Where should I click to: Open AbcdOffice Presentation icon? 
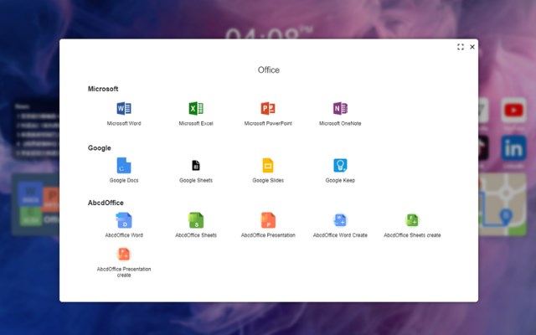[x=268, y=220]
